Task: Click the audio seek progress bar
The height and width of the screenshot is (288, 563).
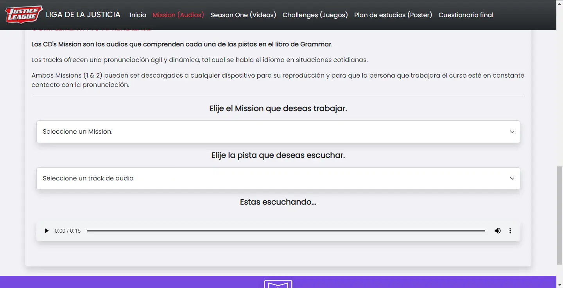Action: [285, 231]
